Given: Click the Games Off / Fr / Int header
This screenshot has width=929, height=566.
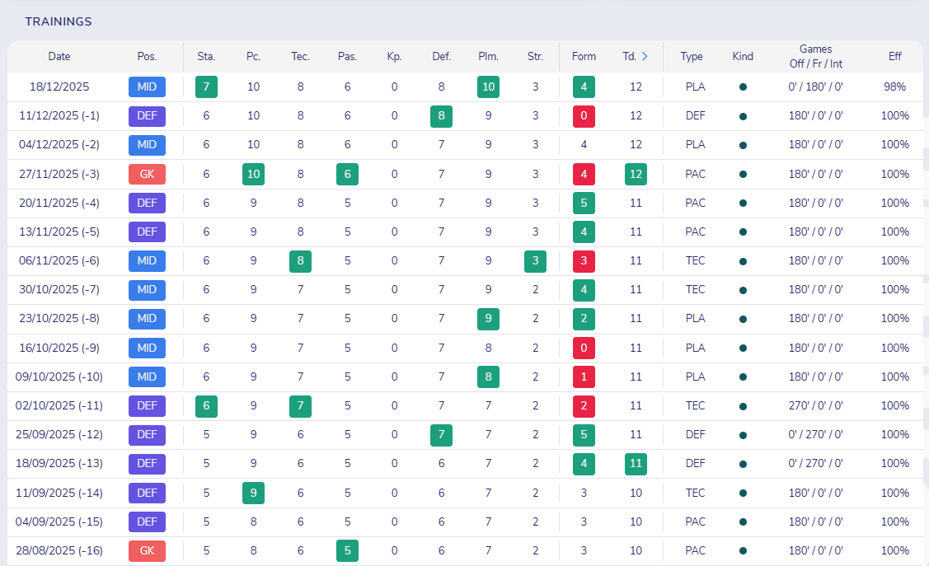Looking at the screenshot, I should (x=816, y=56).
